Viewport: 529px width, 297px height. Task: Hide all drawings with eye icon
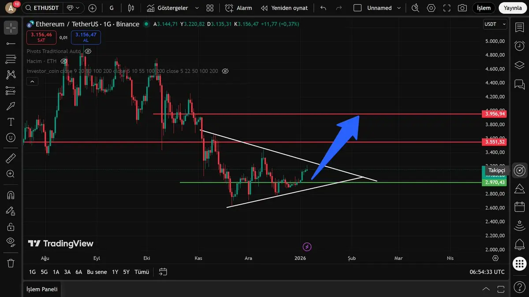coord(11,242)
